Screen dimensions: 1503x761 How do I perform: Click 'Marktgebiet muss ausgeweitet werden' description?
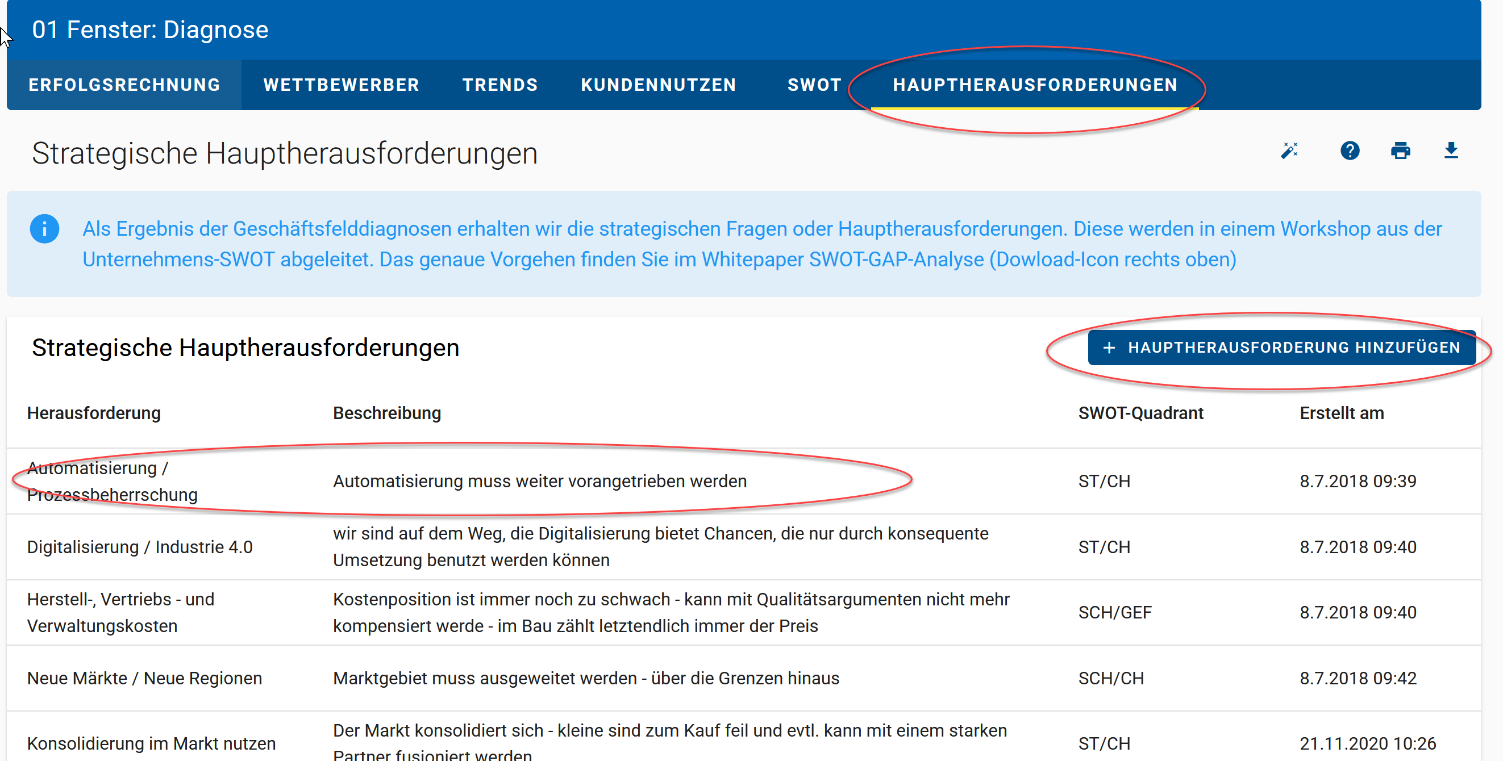(586, 678)
